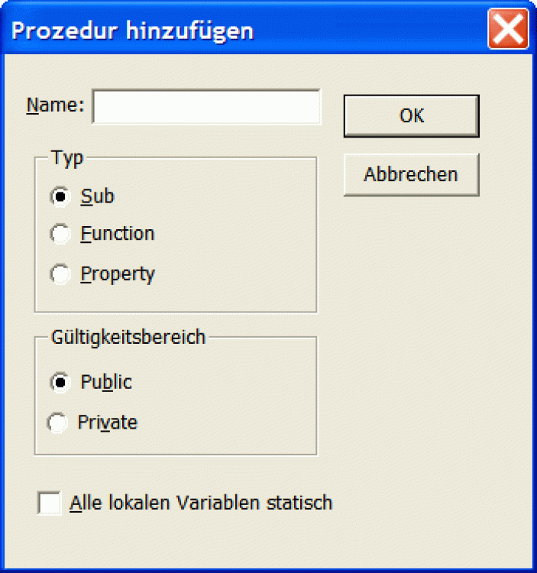Confirm with the OK button

(411, 116)
